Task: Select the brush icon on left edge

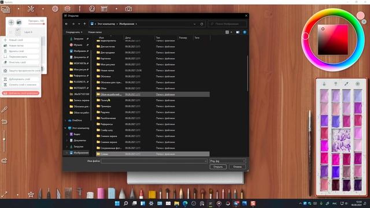Action: 4,110
